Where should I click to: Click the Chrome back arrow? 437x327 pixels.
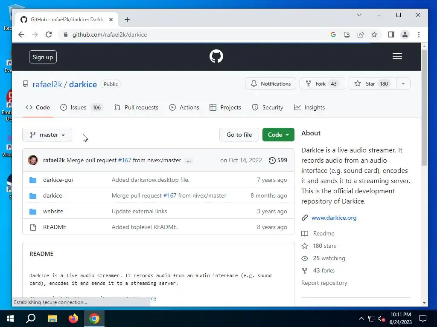21,34
